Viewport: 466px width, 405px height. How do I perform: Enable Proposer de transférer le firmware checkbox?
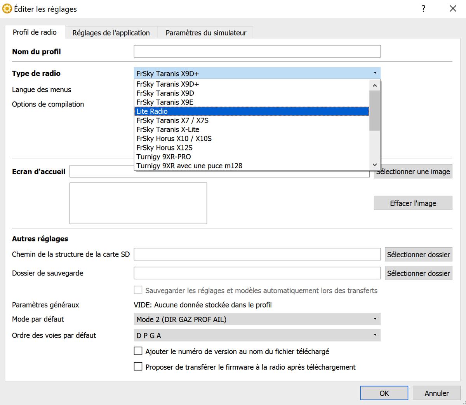138,367
